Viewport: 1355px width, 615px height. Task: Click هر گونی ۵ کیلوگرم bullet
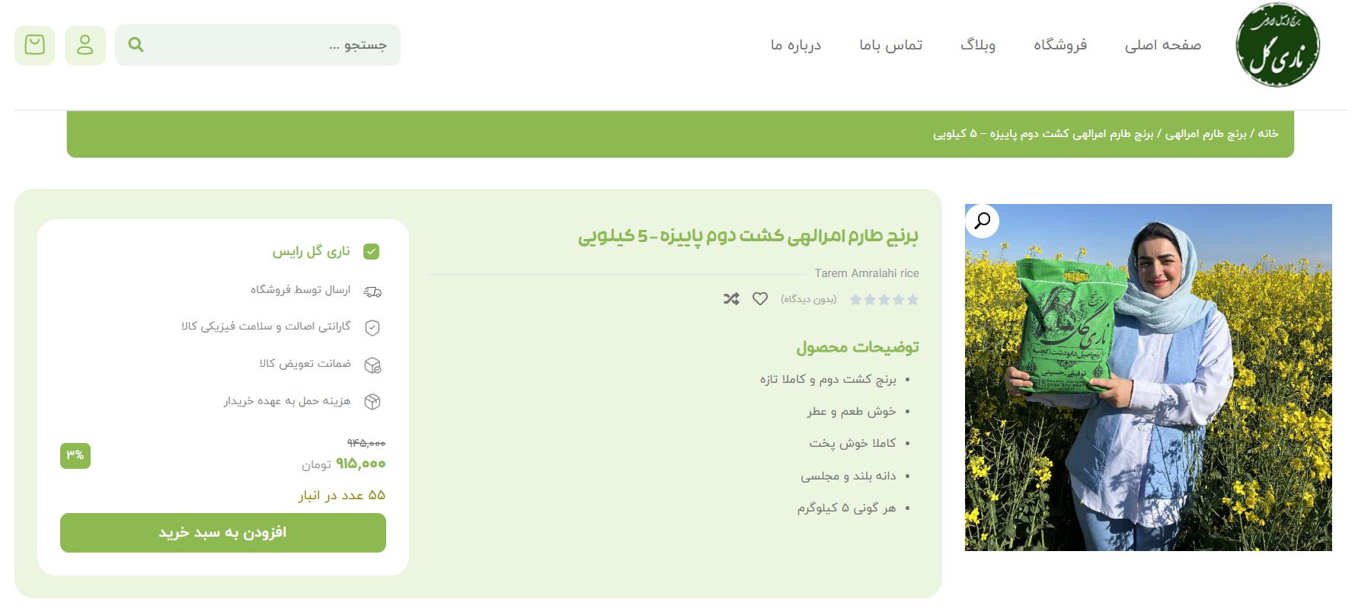tap(847, 508)
